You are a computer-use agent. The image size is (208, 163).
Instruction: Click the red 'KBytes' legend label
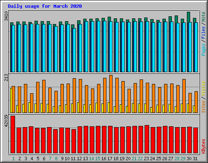pos(204,146)
